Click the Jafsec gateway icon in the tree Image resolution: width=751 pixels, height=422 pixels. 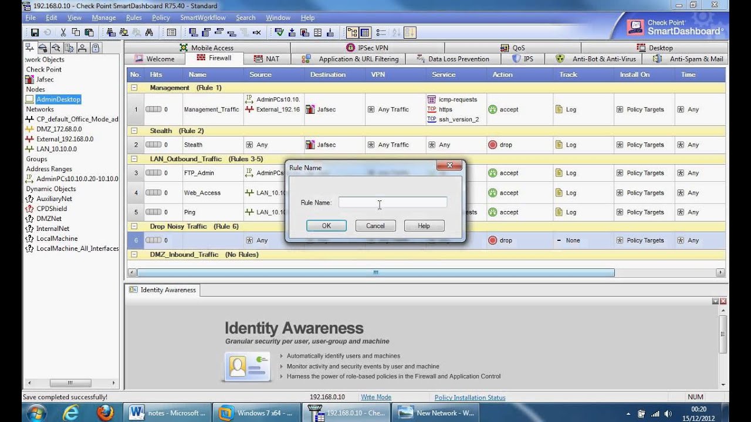point(31,79)
